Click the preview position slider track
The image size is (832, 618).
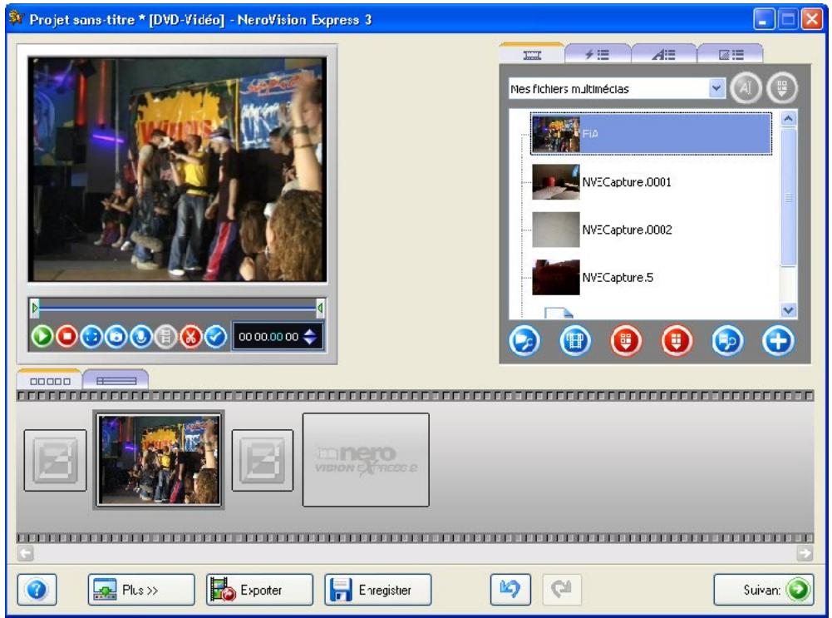pyautogui.click(x=177, y=308)
